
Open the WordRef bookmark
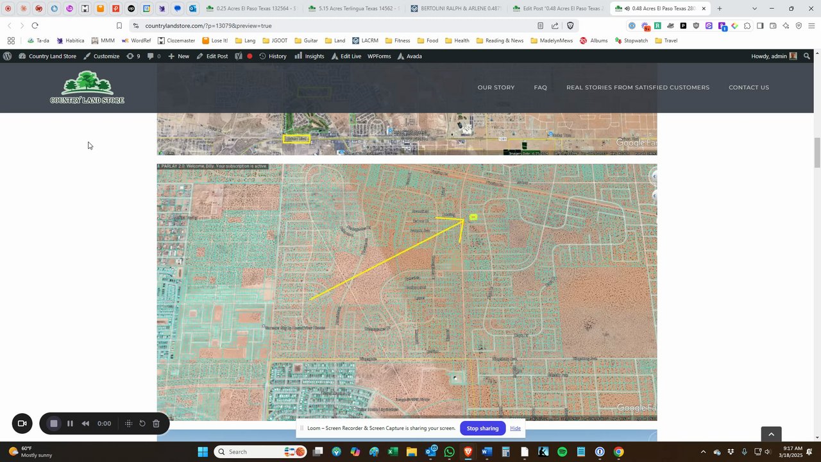coord(136,40)
